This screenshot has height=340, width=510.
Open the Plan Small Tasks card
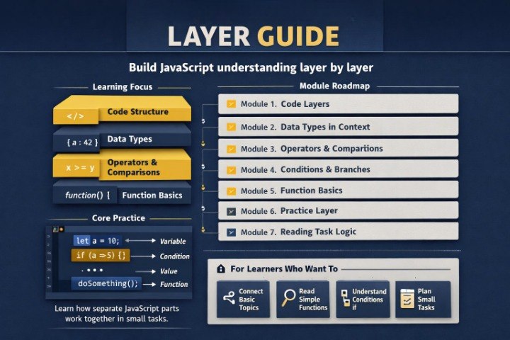click(x=423, y=299)
